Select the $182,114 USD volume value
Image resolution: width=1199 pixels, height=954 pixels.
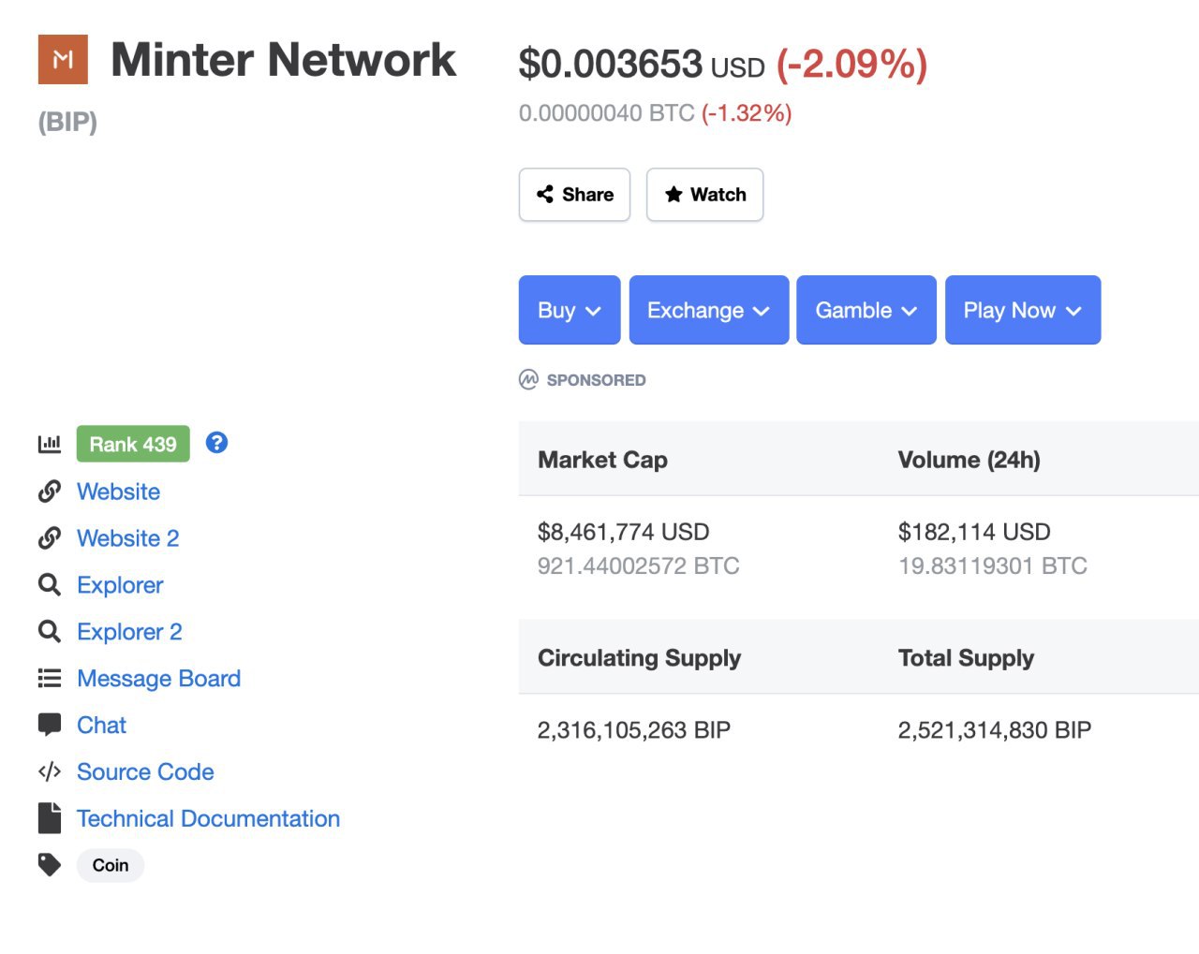(974, 532)
